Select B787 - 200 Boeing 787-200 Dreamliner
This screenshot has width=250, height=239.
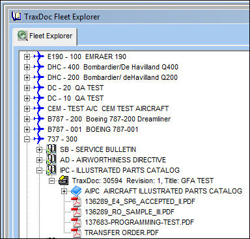point(109,119)
